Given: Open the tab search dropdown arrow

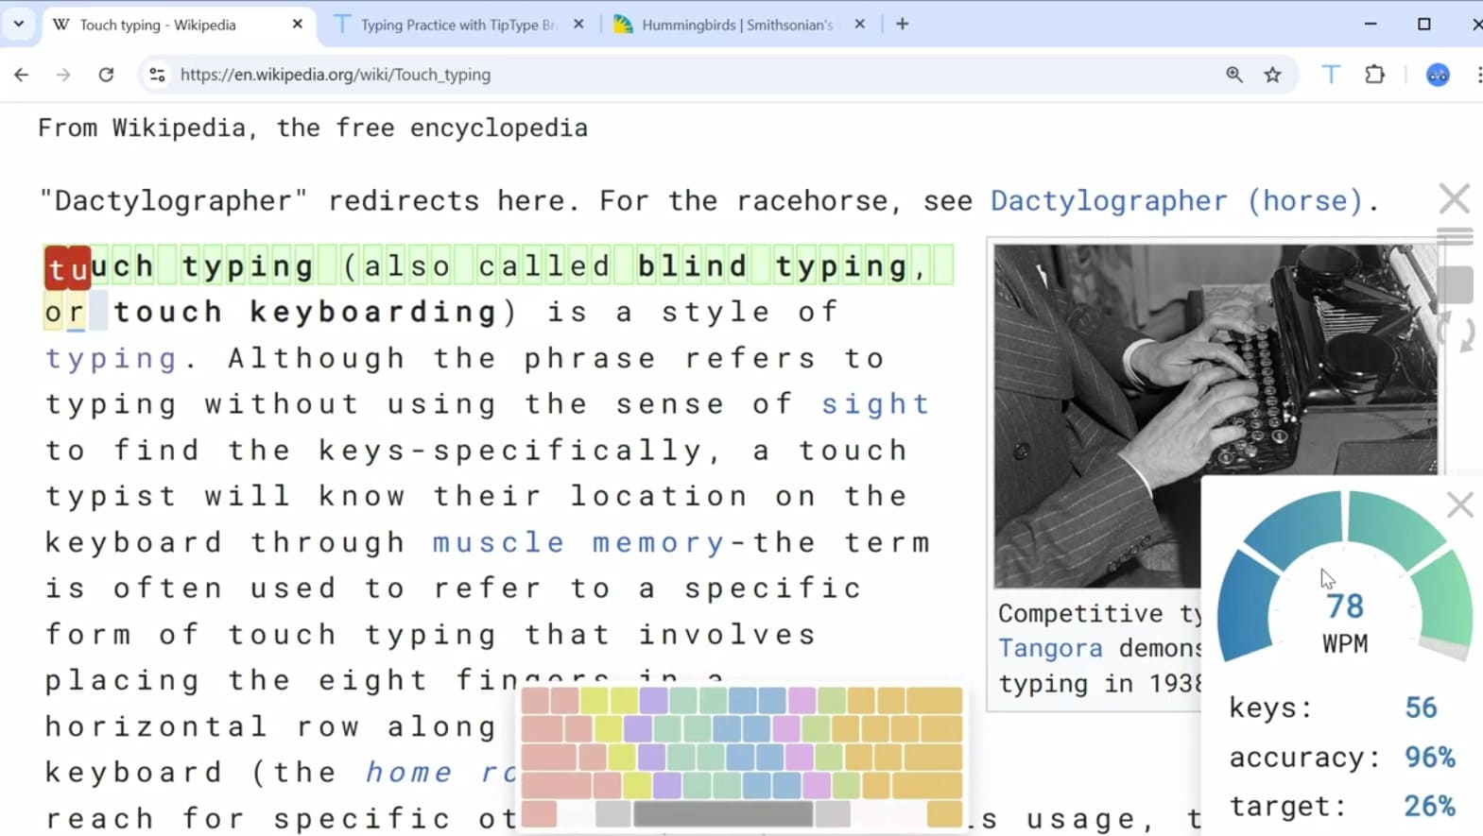Looking at the screenshot, I should 18,24.
